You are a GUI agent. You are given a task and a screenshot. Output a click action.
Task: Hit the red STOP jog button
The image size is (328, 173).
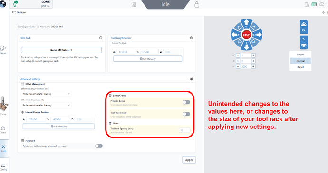point(246,35)
